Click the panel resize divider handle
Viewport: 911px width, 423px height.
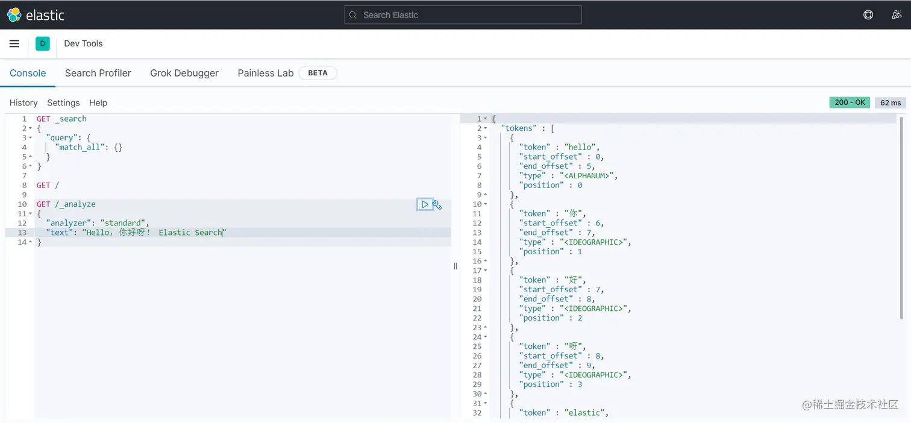click(456, 266)
